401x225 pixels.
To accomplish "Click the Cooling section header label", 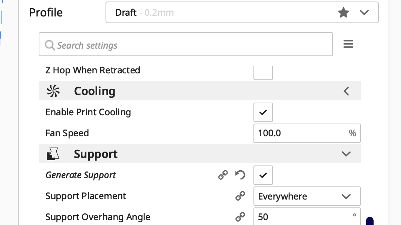I will [x=95, y=91].
